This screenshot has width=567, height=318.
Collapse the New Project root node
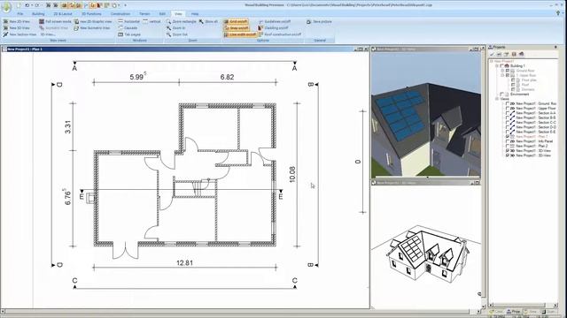coord(492,61)
